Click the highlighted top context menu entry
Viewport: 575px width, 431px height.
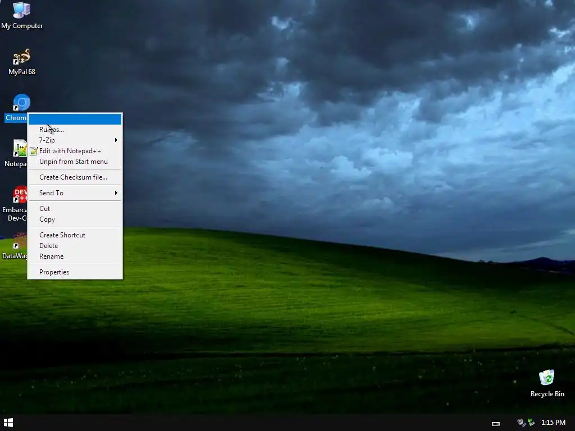[75, 119]
